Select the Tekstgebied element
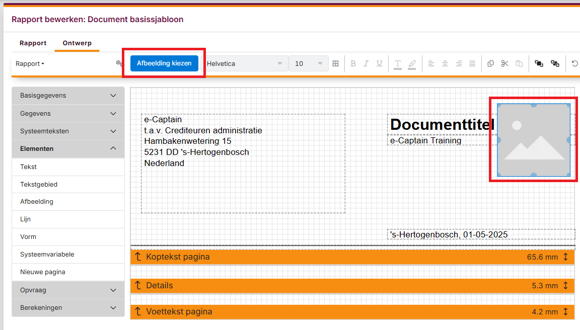 pos(68,185)
